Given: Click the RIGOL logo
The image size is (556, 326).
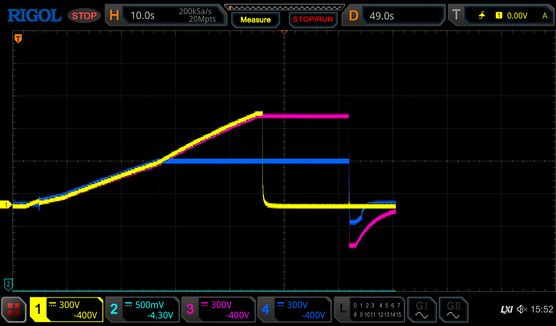Looking at the screenshot, I should click(34, 16).
